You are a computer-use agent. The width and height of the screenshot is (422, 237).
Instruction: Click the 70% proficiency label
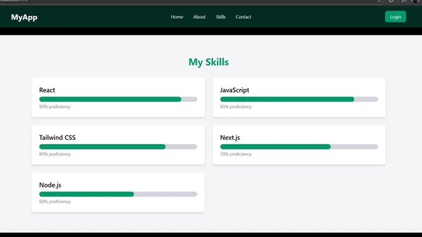(236, 154)
